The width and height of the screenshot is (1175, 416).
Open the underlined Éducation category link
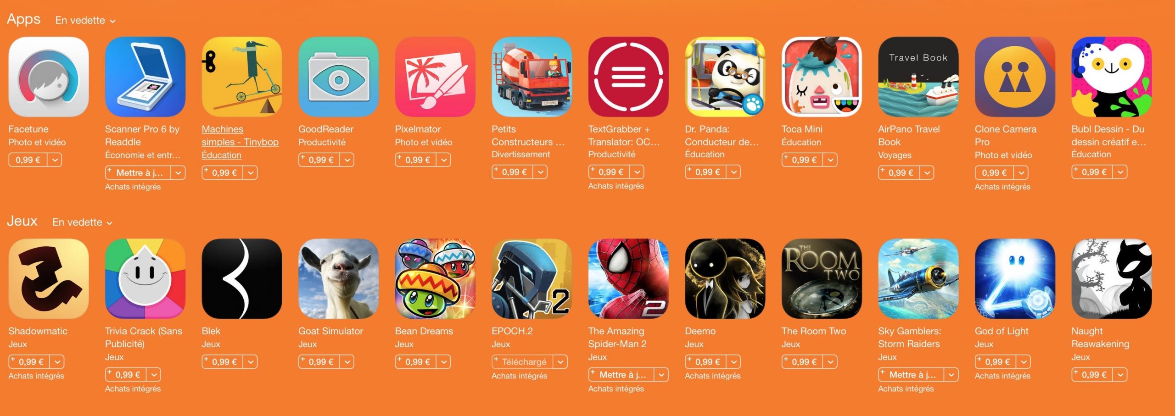click(221, 155)
